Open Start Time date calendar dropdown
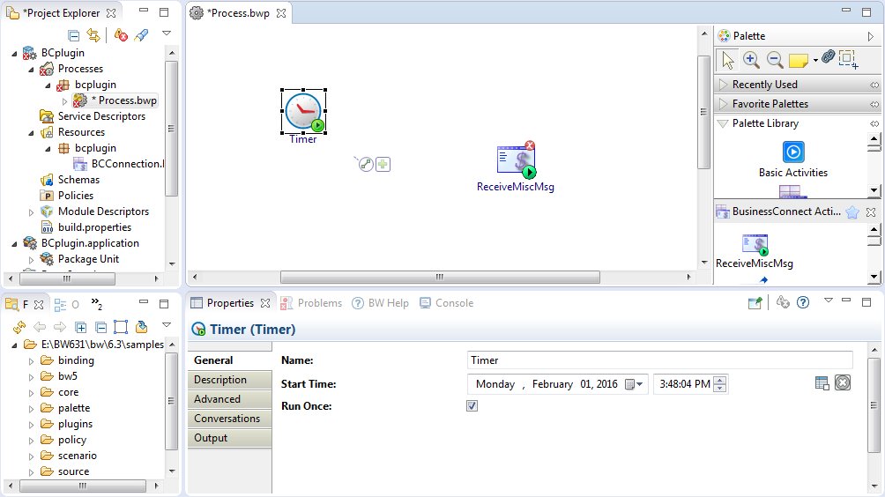885x497 pixels. [x=635, y=384]
